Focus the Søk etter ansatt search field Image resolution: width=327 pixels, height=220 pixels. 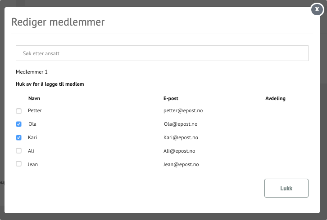(162, 53)
